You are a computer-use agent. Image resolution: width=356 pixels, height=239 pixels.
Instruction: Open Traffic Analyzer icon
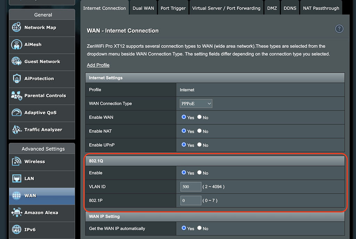(17, 130)
